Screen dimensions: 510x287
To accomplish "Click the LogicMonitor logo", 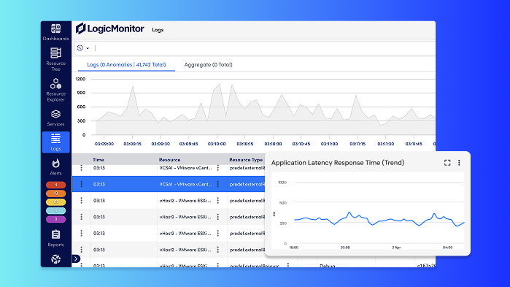I will click(110, 28).
